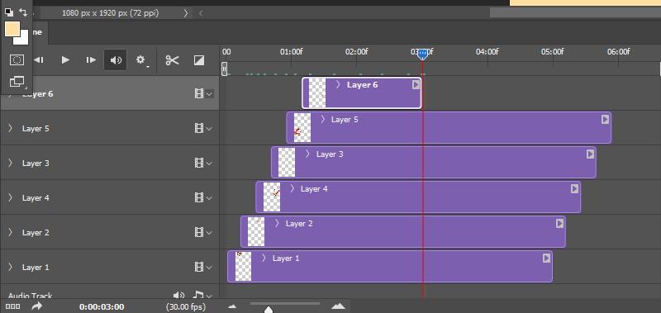Zoom in the timeline with large mountains

(x=338, y=306)
